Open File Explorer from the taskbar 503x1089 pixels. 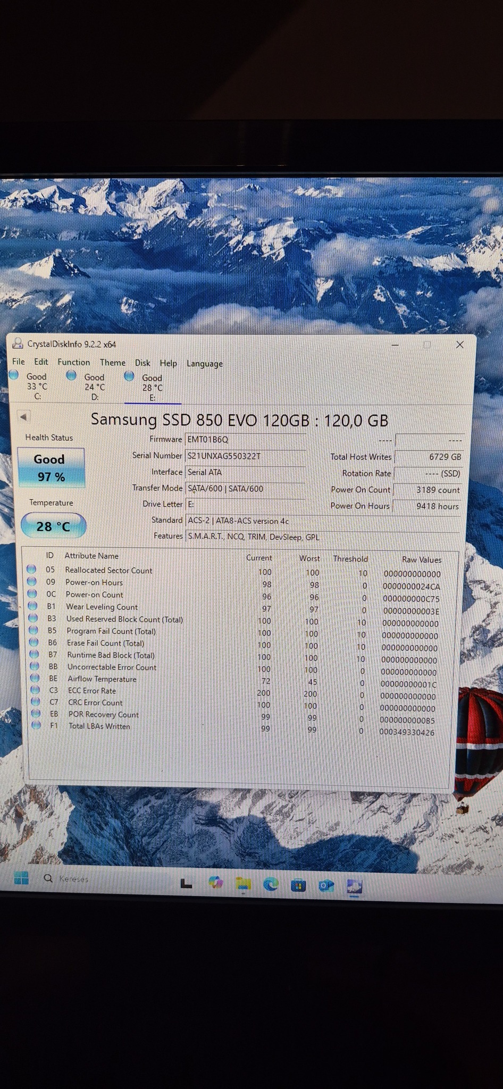click(x=244, y=883)
